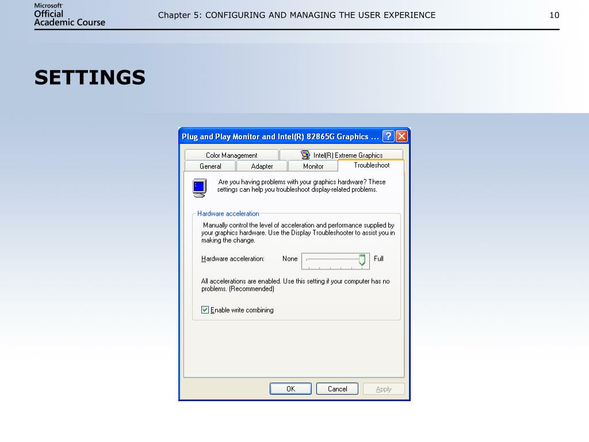Click the hardware acceleration slider thumb
The width and height of the screenshot is (589, 442).
pos(362,260)
